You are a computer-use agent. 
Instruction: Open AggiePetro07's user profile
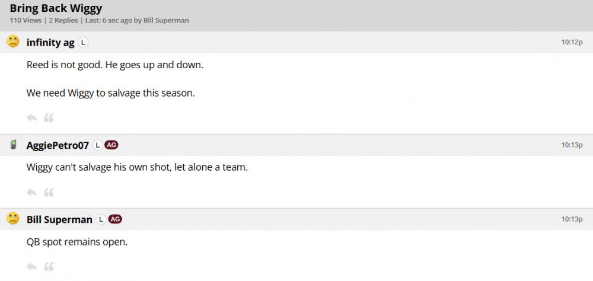click(58, 145)
